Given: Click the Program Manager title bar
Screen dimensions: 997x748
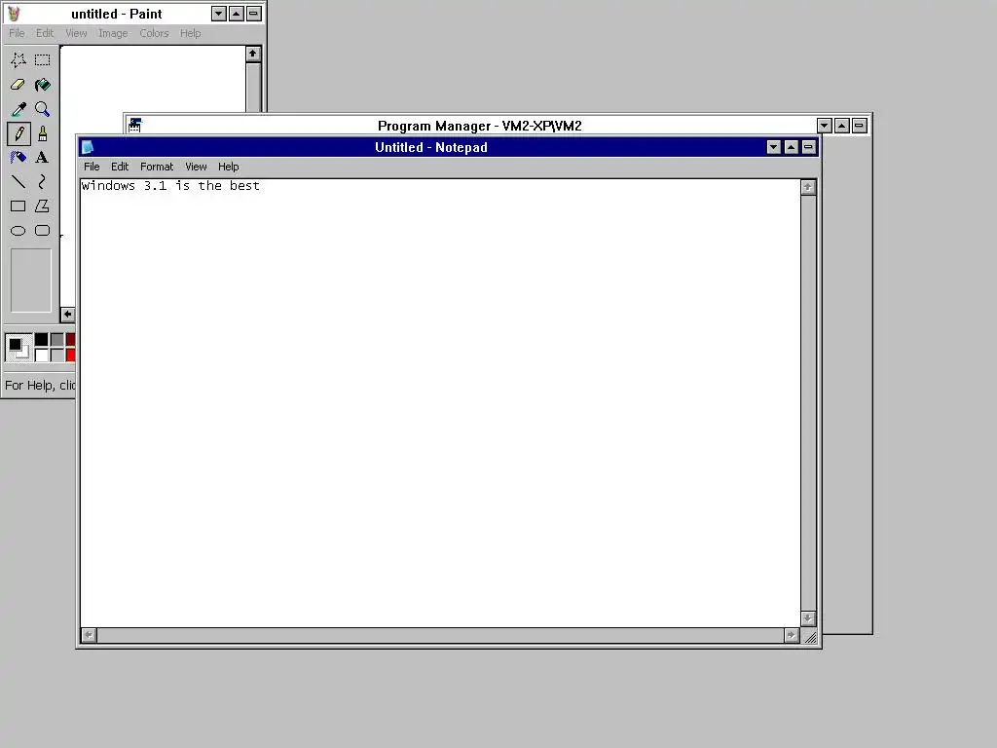Looking at the screenshot, I should click(x=479, y=126).
